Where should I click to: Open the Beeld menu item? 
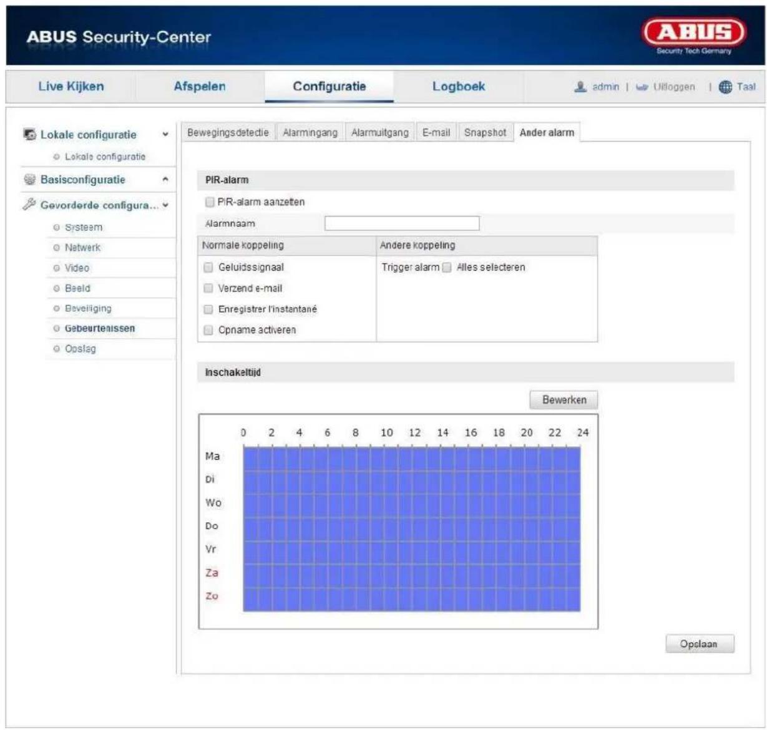pyautogui.click(x=77, y=288)
